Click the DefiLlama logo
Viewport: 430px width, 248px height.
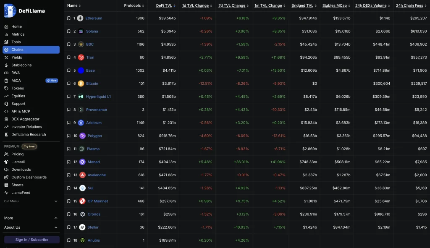pos(24,10)
